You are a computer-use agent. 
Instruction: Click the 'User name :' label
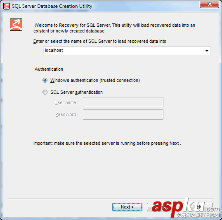pos(66,102)
